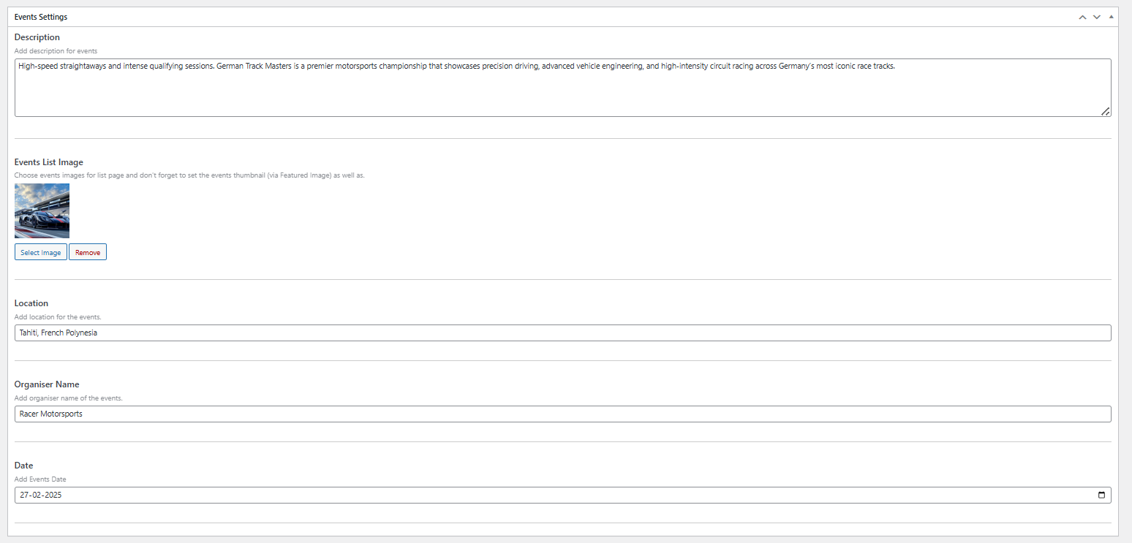Collapse the Events Settings panel with the triangle toggle

coord(1111,17)
